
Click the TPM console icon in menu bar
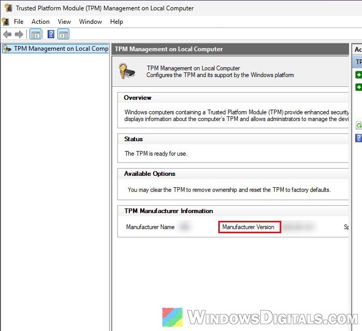pos(5,22)
